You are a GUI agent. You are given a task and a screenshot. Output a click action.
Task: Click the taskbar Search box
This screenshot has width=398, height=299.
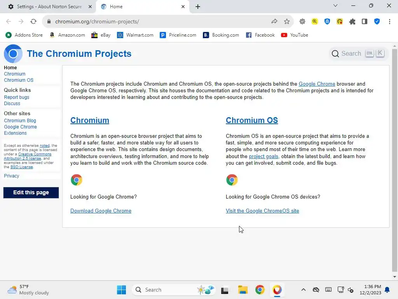[x=174, y=290]
